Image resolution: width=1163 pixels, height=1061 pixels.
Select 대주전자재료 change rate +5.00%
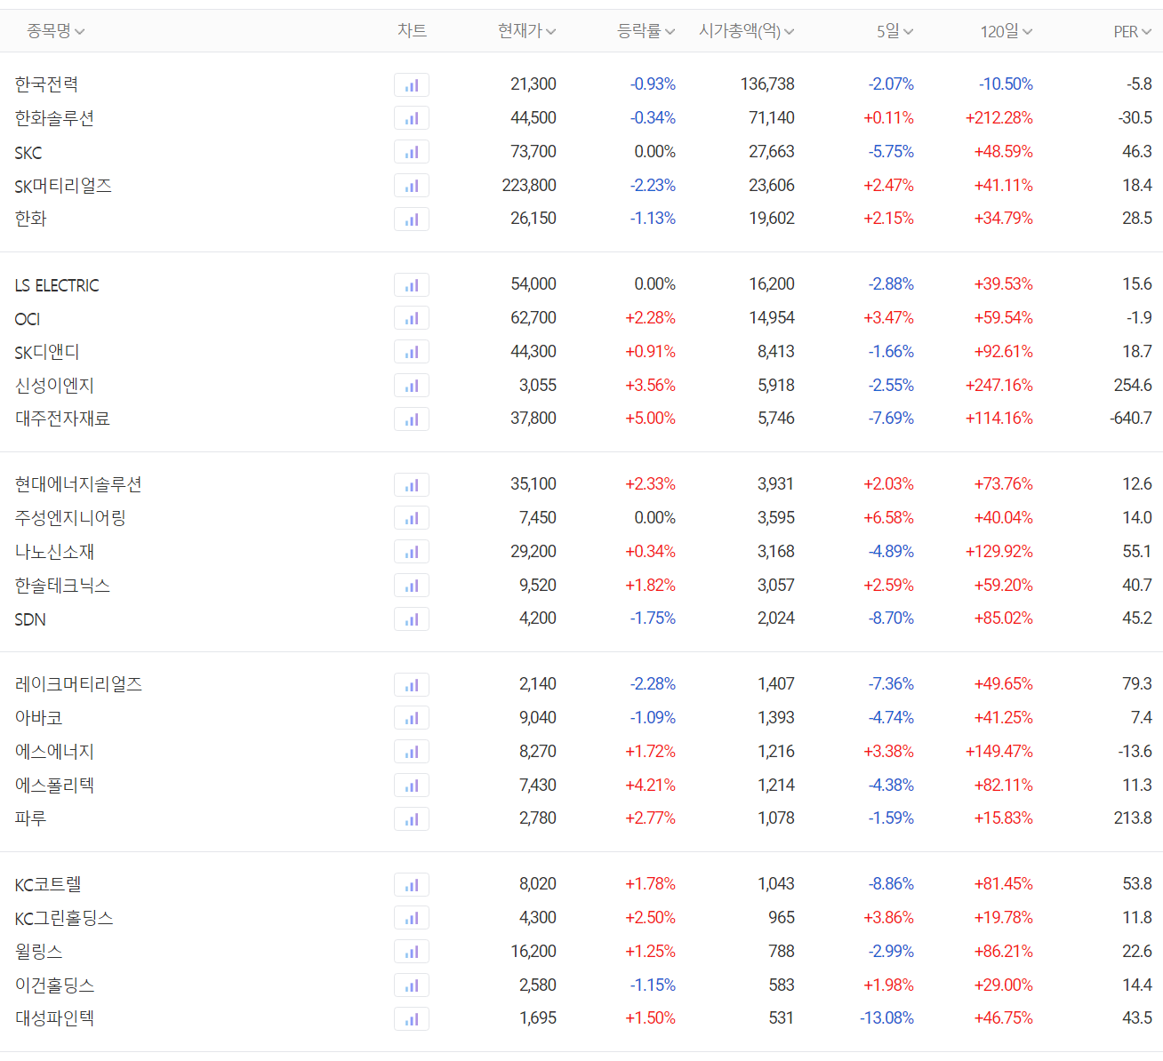[650, 419]
